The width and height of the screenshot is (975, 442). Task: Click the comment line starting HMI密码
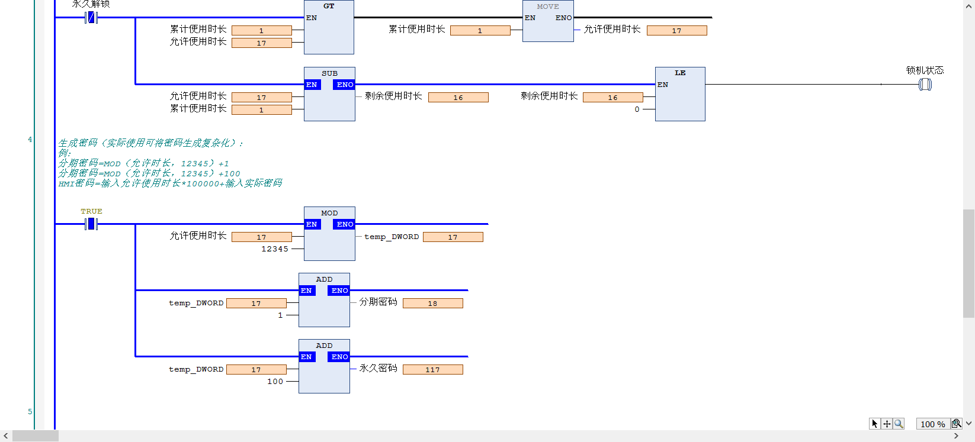(170, 183)
